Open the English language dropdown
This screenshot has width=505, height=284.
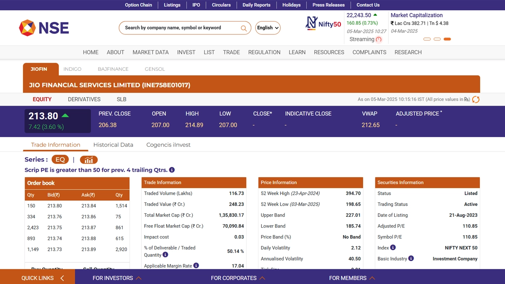pyautogui.click(x=268, y=28)
